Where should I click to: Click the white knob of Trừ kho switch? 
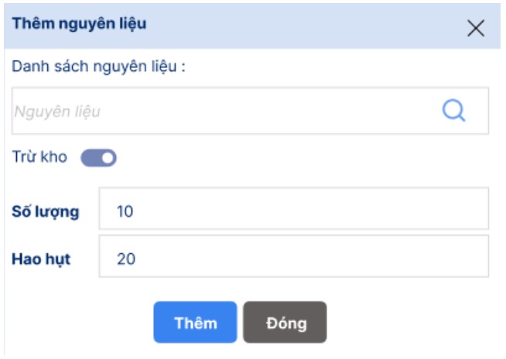(107, 158)
